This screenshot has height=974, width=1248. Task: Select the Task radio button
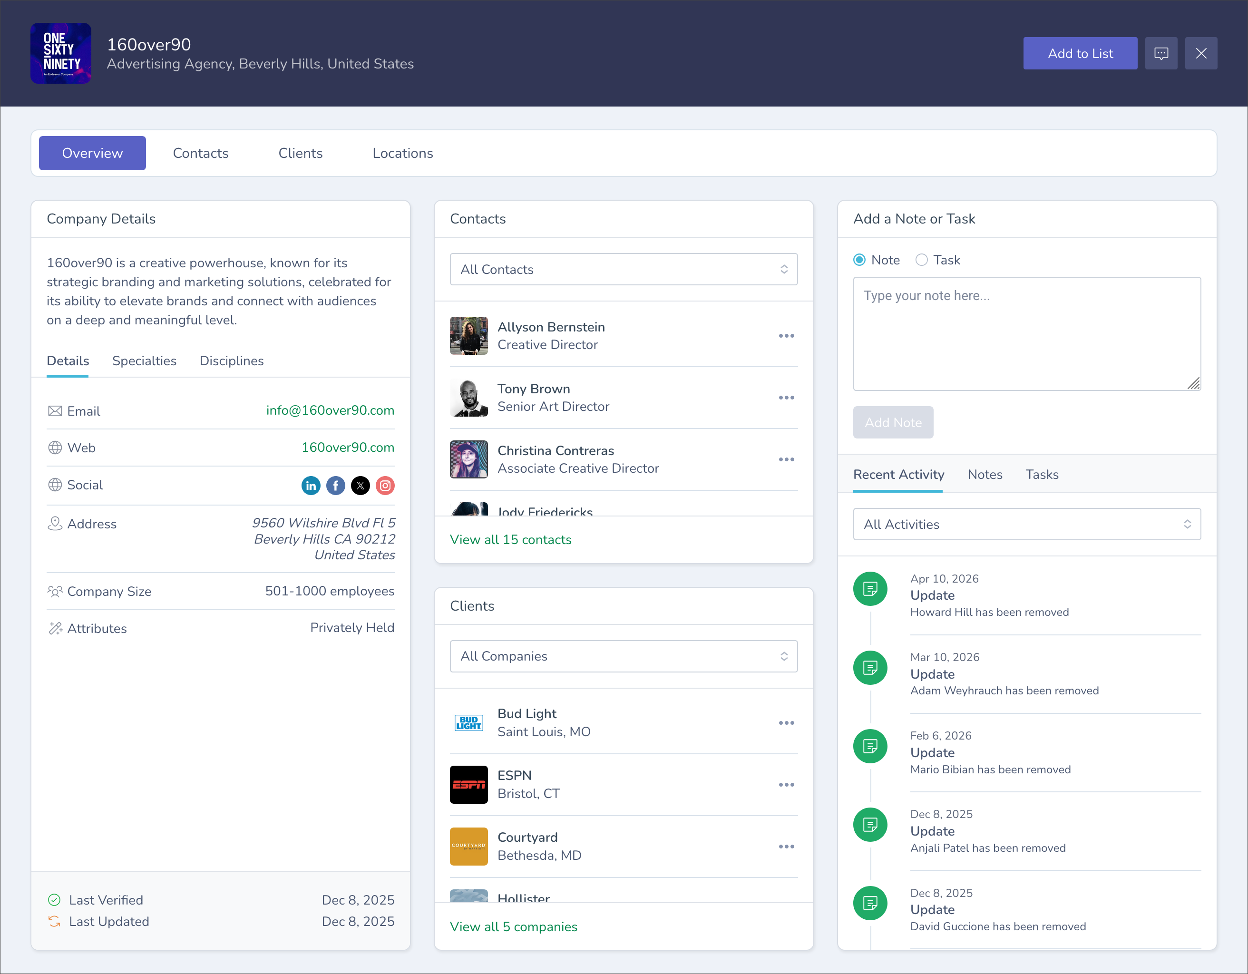coord(921,260)
